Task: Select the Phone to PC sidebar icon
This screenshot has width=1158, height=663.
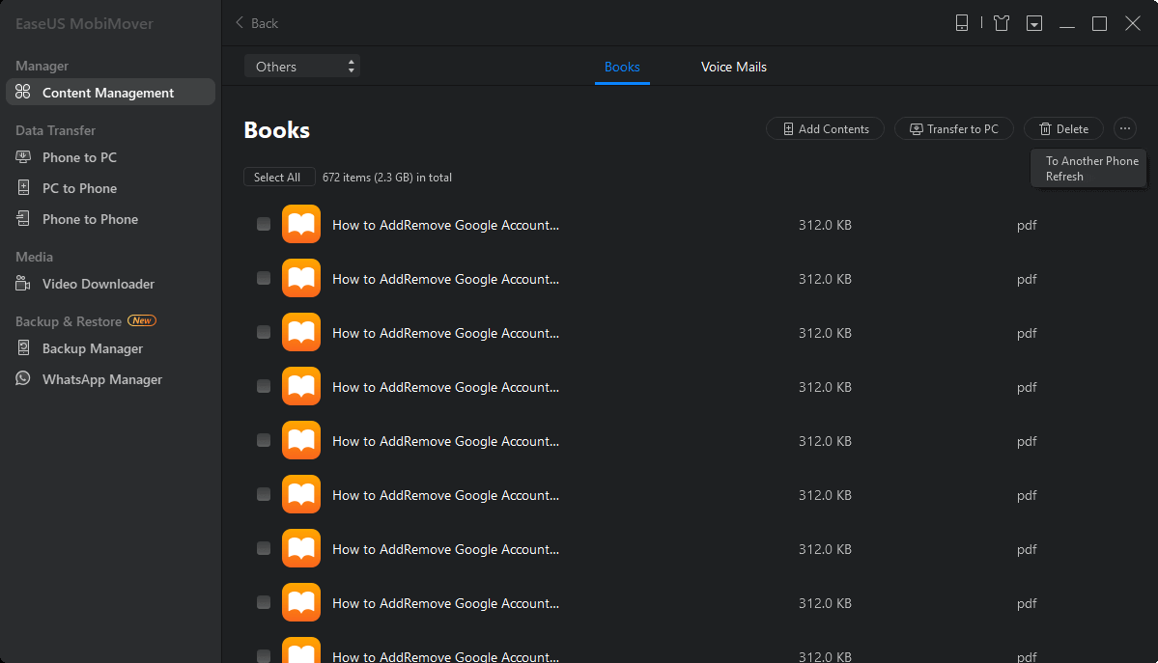Action: (x=23, y=157)
